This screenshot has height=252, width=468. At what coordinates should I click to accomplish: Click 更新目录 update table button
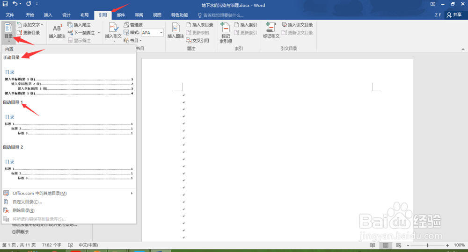tap(29, 33)
